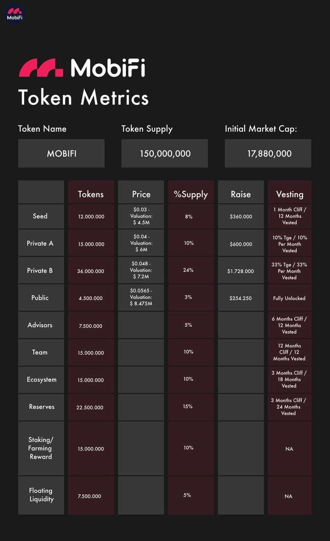The width and height of the screenshot is (330, 541).
Task: Click the 17,880,000 initial market cap box
Action: pyautogui.click(x=268, y=153)
